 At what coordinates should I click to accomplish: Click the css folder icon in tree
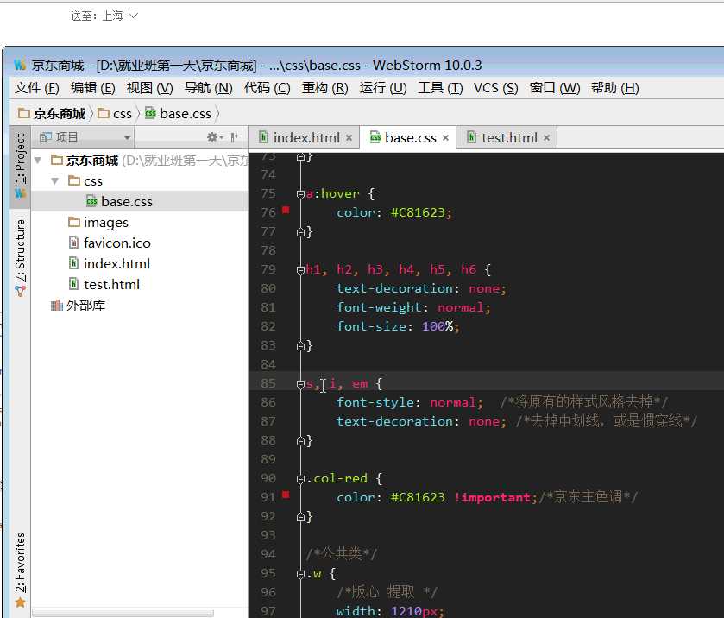[74, 180]
